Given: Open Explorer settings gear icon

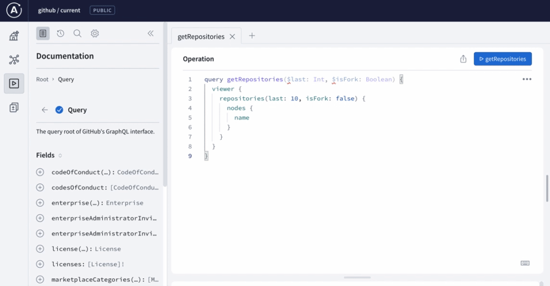Looking at the screenshot, I should point(95,34).
